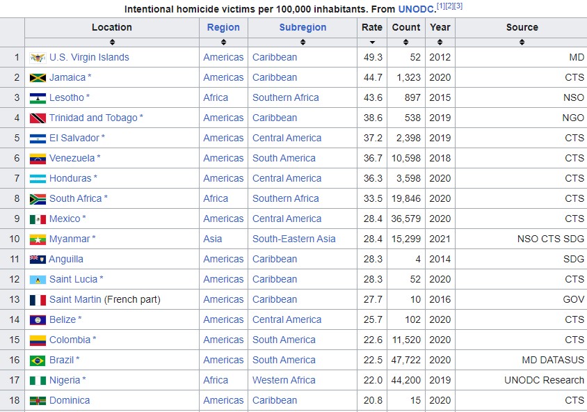The width and height of the screenshot is (587, 412).
Task: Click the Myanmar flag icon
Action: tap(38, 239)
